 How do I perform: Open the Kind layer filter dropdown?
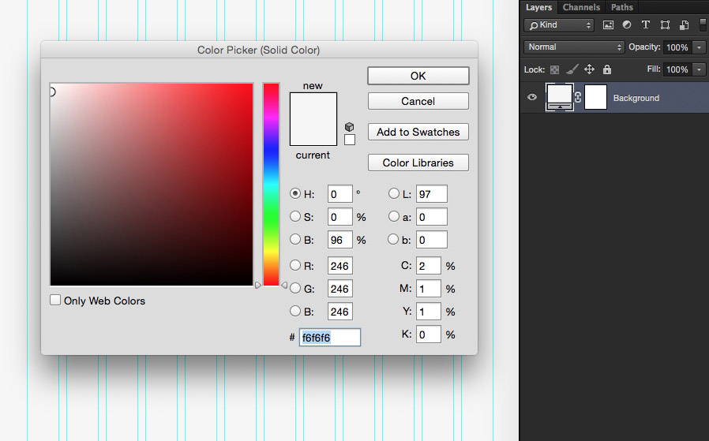click(558, 25)
